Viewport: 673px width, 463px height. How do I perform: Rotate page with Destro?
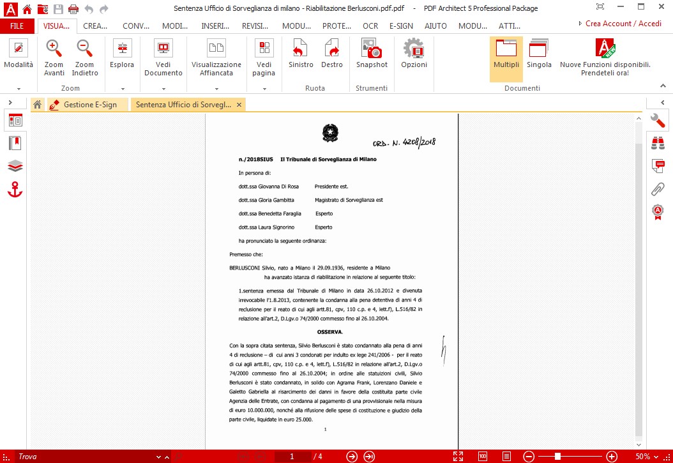point(332,54)
